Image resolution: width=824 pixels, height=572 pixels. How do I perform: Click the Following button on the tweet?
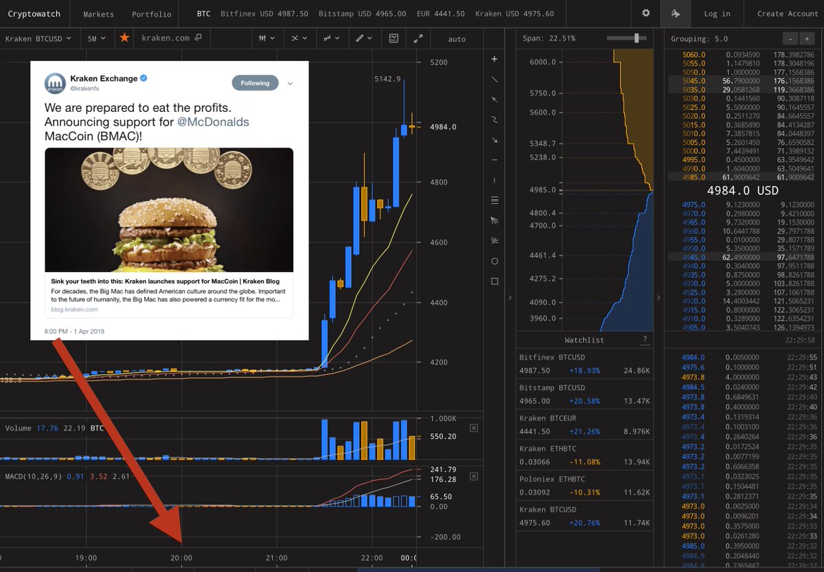(x=255, y=83)
